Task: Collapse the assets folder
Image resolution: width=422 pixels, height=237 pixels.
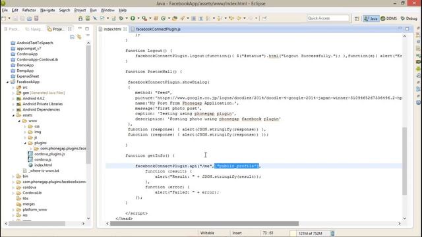Action: coord(13,115)
